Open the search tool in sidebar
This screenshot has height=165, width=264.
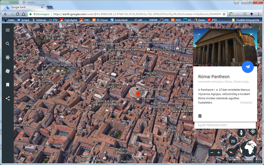coord(8,44)
